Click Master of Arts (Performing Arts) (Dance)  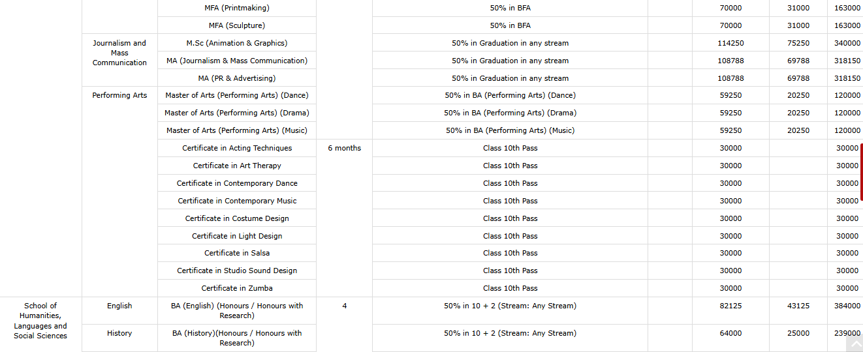(237, 95)
